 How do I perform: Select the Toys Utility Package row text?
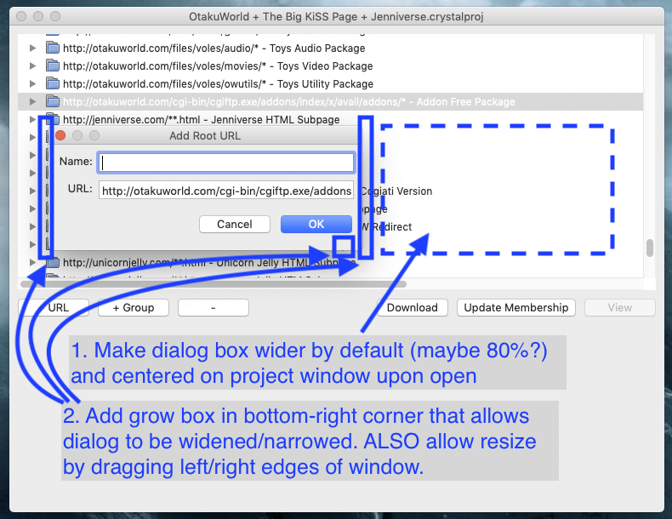click(218, 83)
